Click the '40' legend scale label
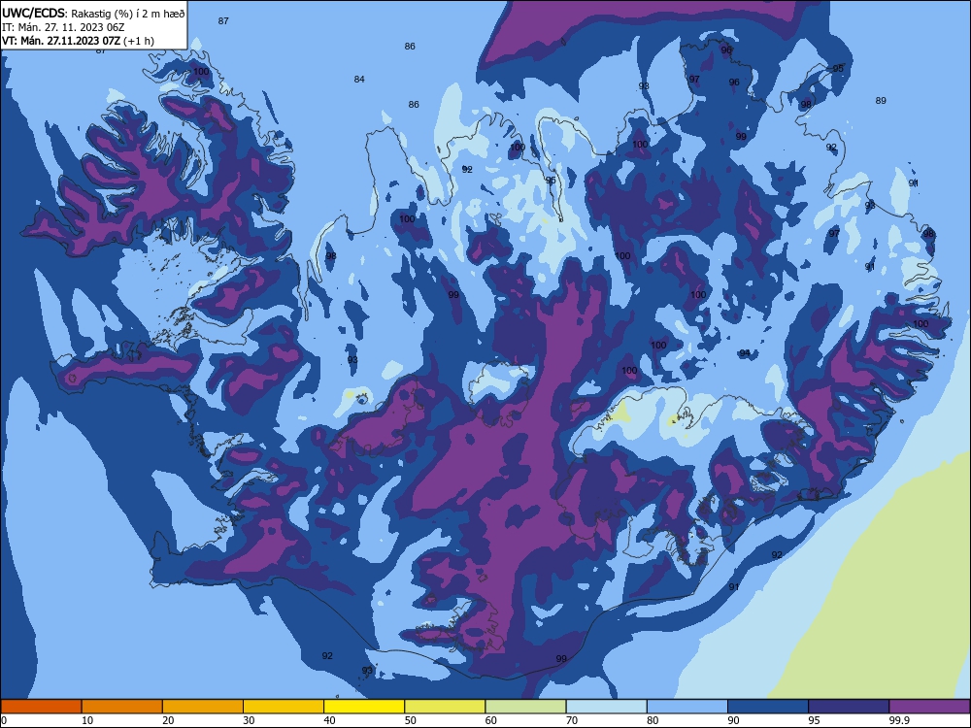The image size is (971, 728). click(329, 720)
